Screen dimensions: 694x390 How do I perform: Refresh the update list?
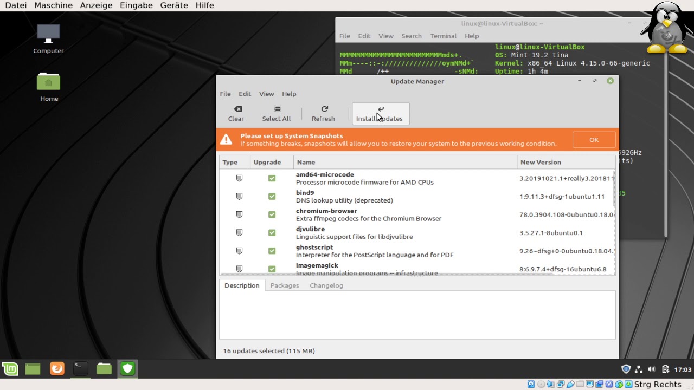click(x=324, y=114)
